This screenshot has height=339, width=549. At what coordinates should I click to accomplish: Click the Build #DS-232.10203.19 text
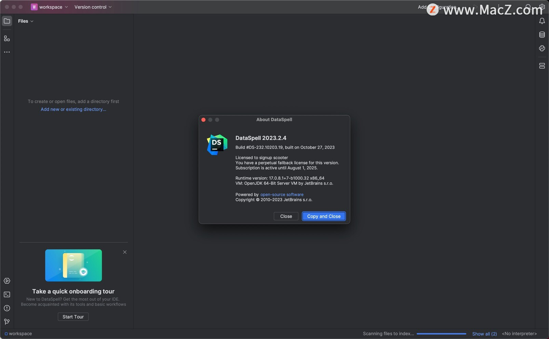point(285,147)
